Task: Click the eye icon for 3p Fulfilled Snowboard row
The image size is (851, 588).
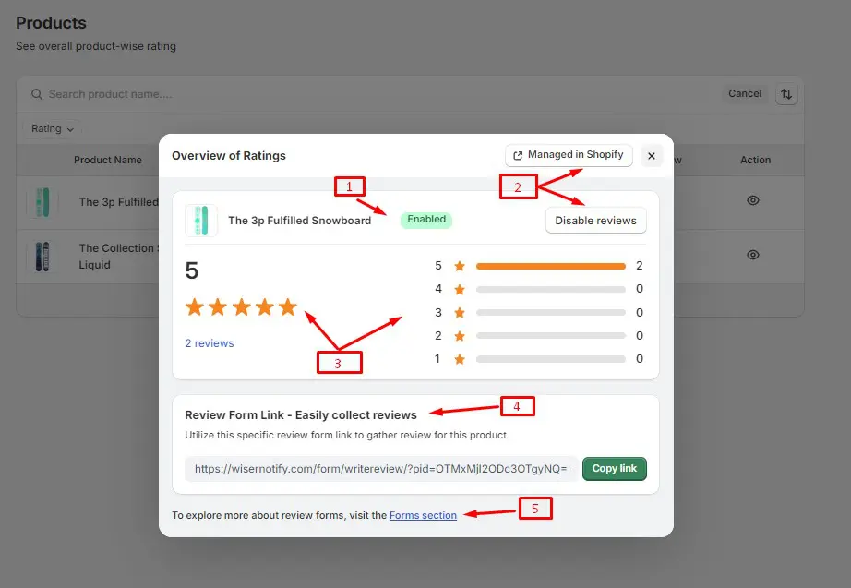Action: tap(753, 200)
